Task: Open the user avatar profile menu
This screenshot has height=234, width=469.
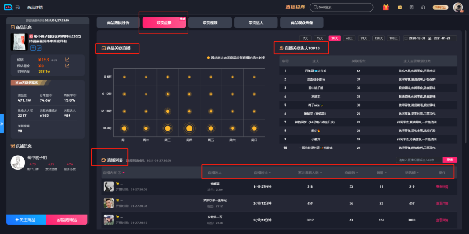Action: [x=457, y=7]
